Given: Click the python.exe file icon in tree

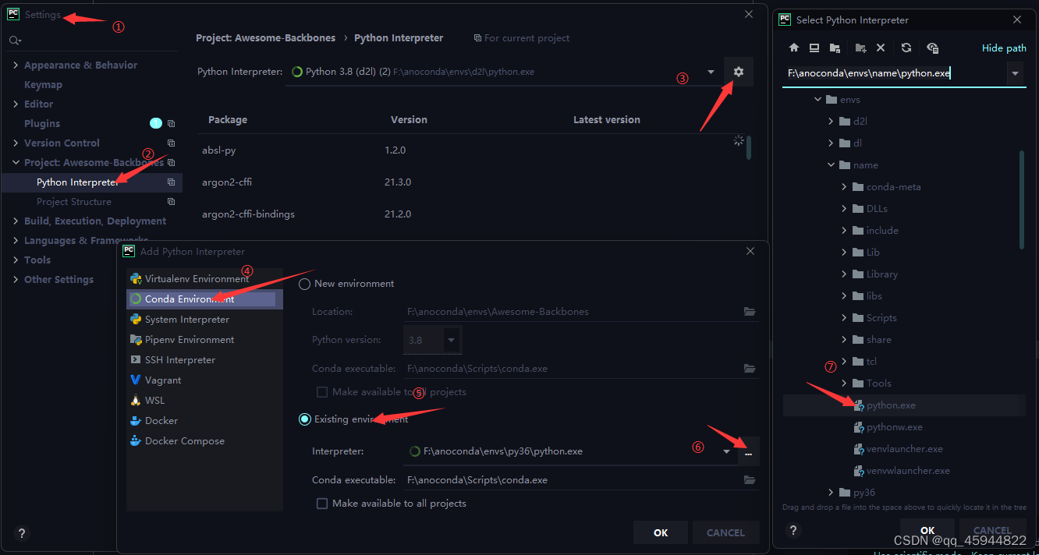Looking at the screenshot, I should pyautogui.click(x=859, y=405).
